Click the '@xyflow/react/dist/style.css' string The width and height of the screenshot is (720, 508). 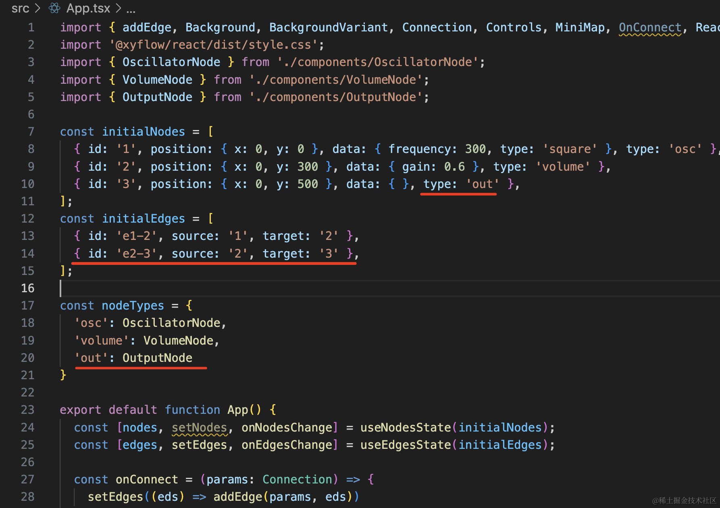(214, 45)
